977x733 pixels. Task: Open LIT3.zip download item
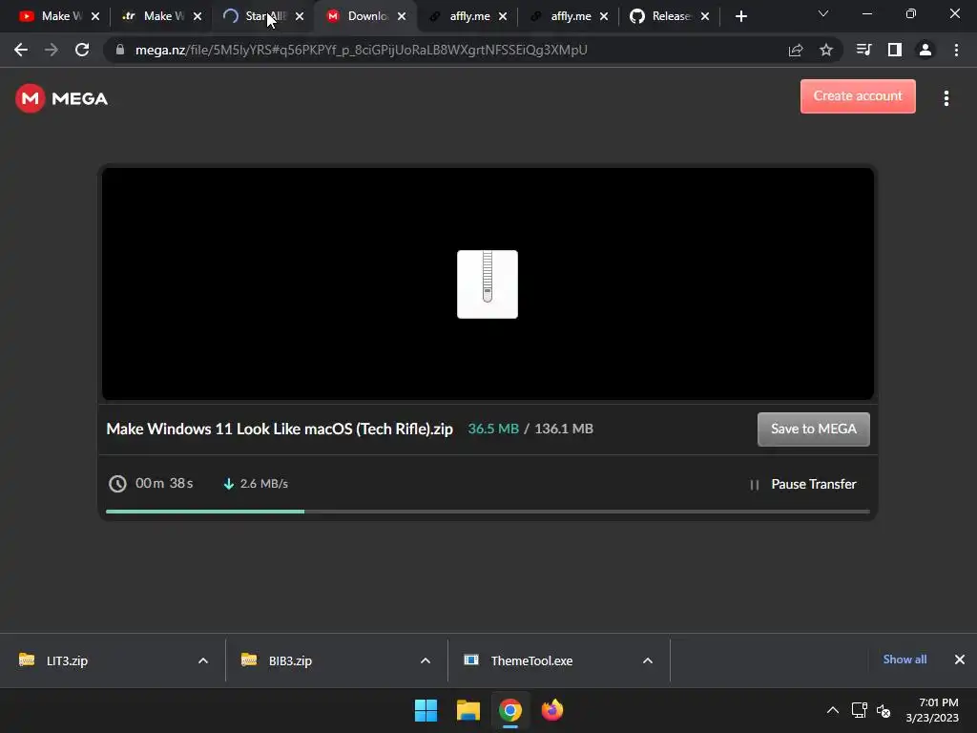[x=67, y=660]
